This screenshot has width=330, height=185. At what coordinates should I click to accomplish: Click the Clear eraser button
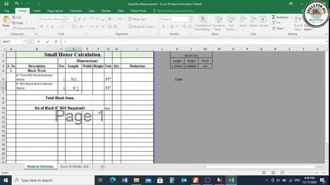coord(278,28)
